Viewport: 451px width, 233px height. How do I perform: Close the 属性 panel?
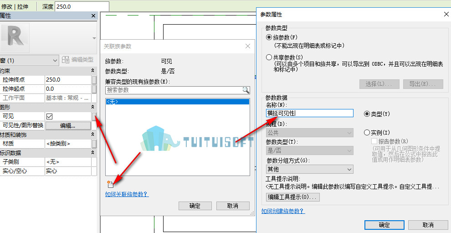click(93, 16)
